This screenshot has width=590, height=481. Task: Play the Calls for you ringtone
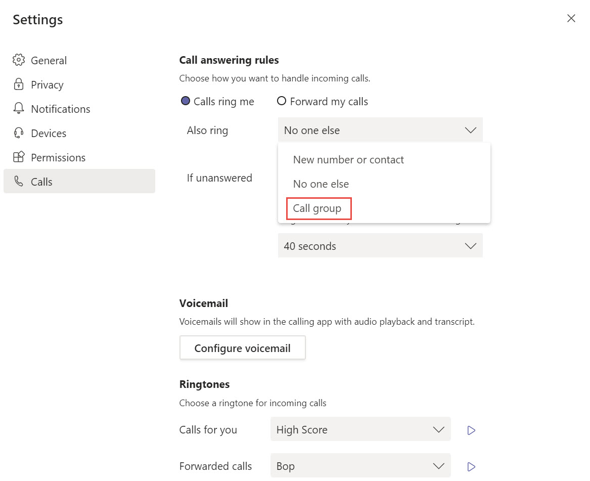point(471,430)
